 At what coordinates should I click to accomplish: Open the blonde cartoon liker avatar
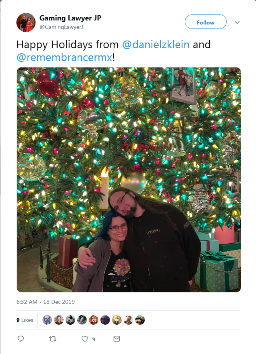coord(117,320)
